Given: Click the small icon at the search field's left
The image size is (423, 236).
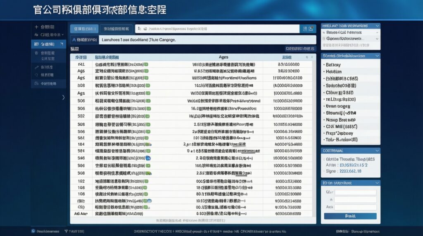Looking at the screenshot, I should pos(140,29).
